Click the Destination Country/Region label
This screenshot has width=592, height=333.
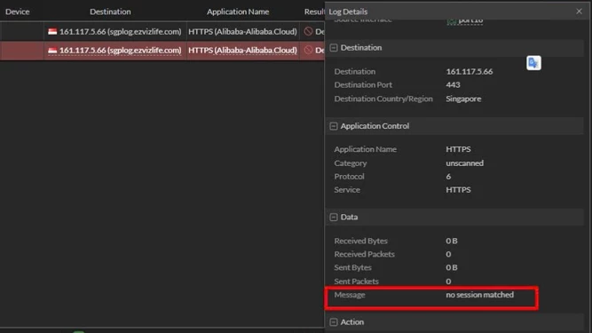[383, 99]
